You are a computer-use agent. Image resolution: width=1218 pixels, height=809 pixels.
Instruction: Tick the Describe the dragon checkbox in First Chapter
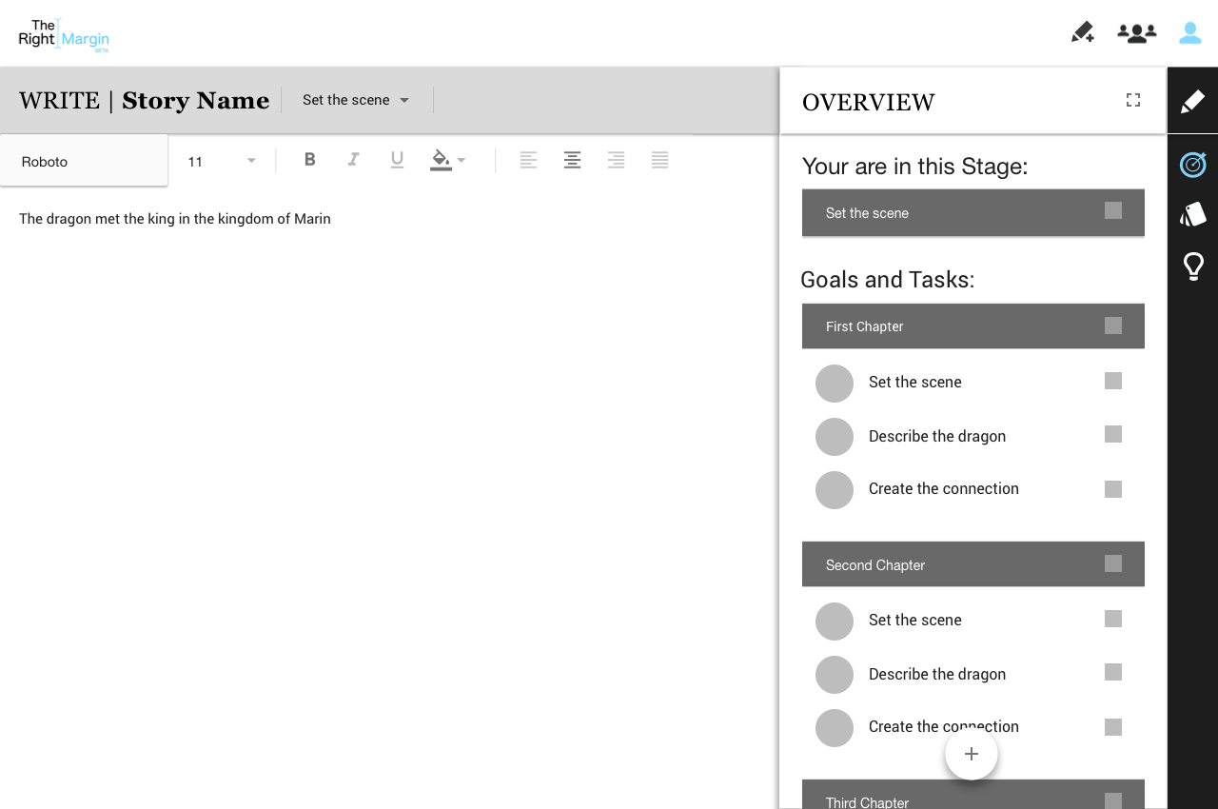[x=1113, y=434]
